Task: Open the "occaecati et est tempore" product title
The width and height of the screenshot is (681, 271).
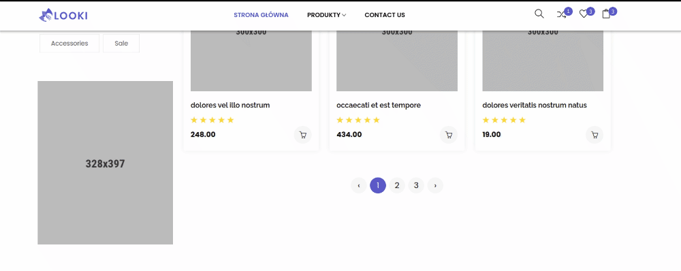Action: click(x=379, y=105)
